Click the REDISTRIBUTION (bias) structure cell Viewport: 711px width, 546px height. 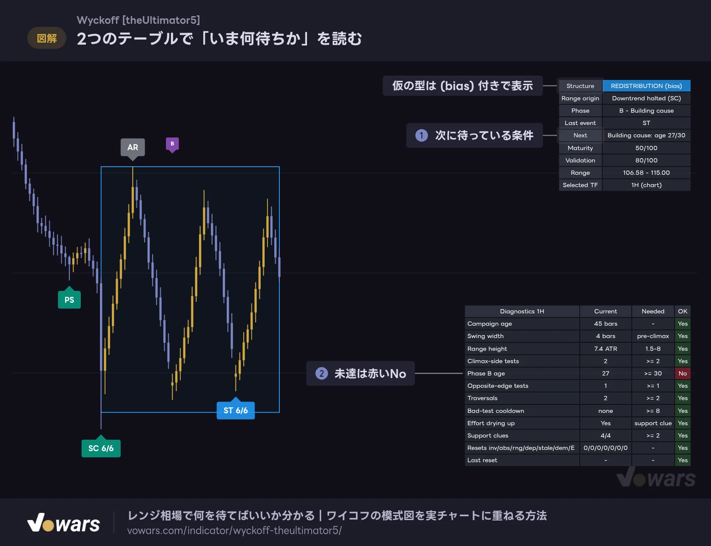646,86
